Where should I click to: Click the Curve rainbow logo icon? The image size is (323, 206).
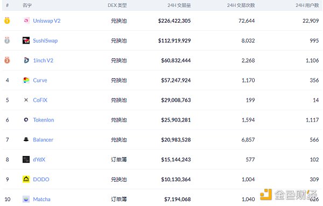tap(26, 80)
